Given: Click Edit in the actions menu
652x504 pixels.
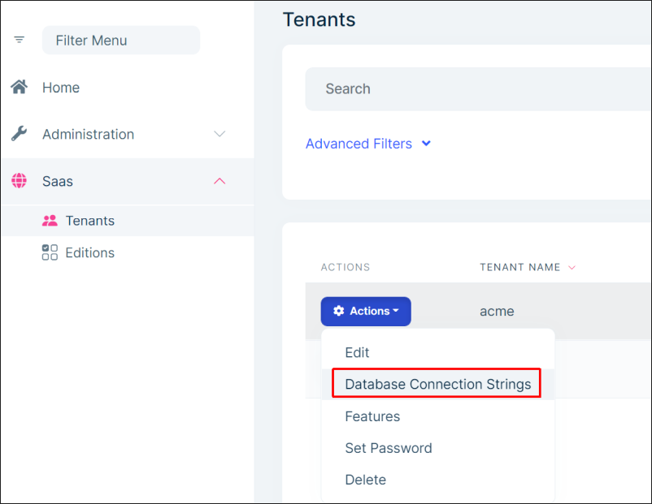Looking at the screenshot, I should click(357, 352).
